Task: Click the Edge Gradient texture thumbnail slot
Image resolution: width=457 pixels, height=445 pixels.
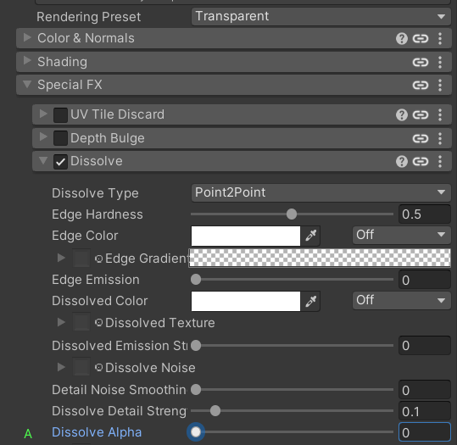Action: coord(81,258)
